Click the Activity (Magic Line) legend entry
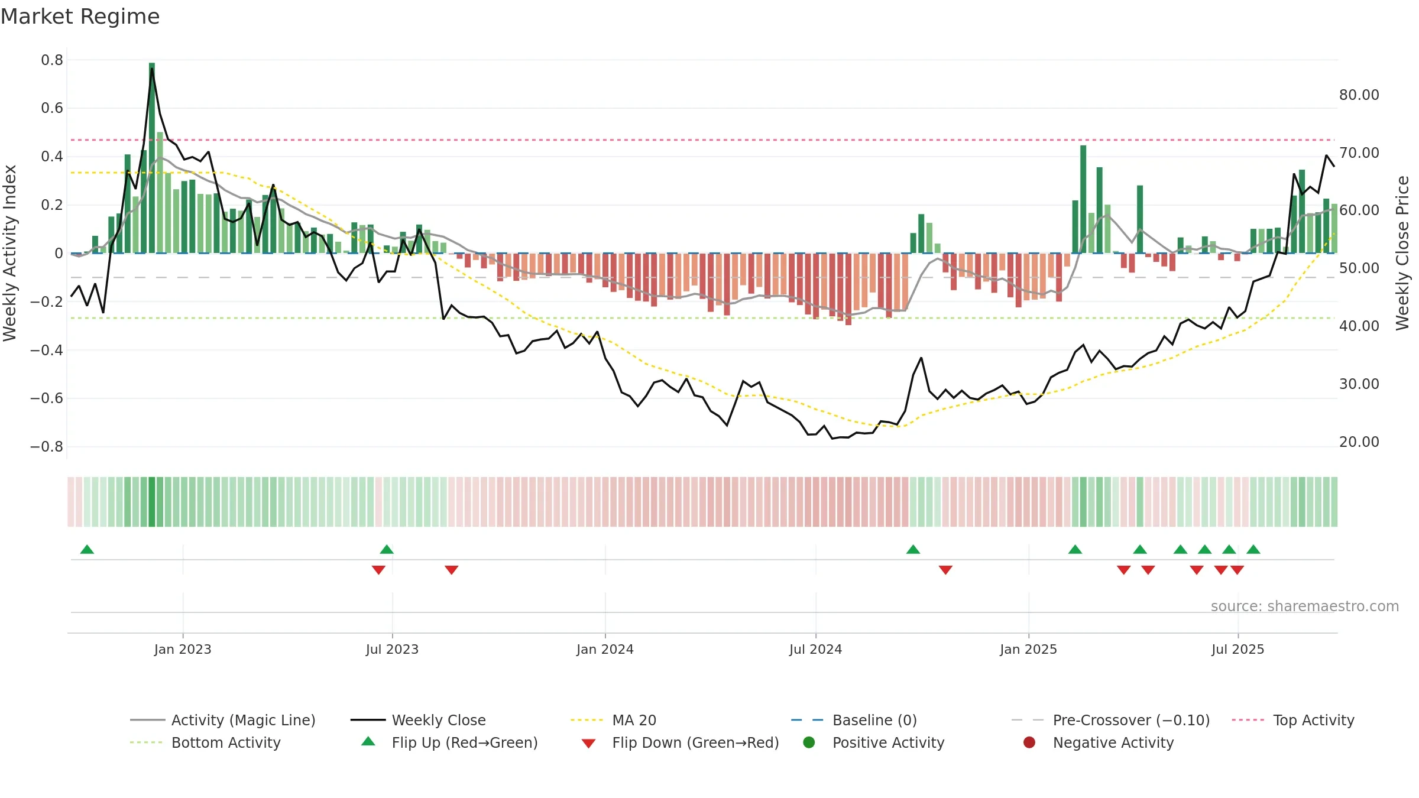Screen dimensions: 1419x798 (223, 720)
